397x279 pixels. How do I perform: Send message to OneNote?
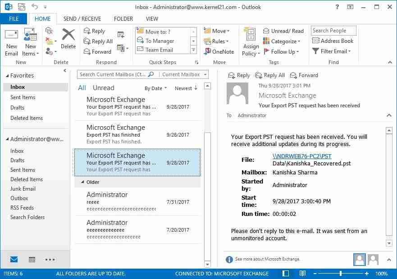coord(219,52)
